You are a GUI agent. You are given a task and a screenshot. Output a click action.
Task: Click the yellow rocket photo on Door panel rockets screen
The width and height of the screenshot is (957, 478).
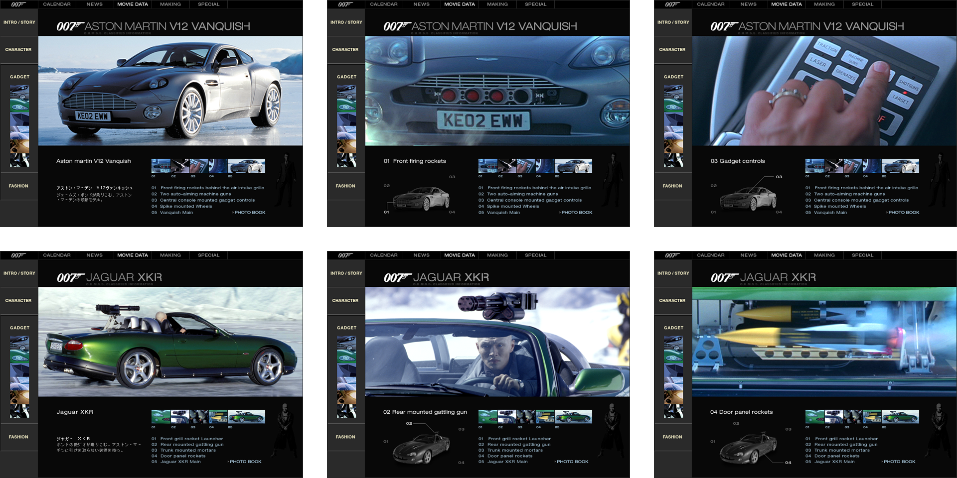[824, 342]
